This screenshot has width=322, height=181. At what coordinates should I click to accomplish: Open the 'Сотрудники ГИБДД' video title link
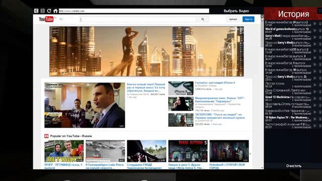click(144, 166)
